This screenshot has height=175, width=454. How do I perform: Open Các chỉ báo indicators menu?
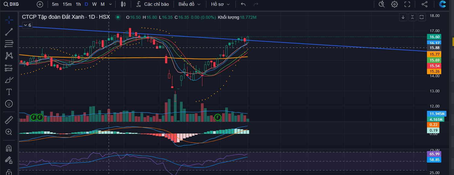[x=153, y=4]
